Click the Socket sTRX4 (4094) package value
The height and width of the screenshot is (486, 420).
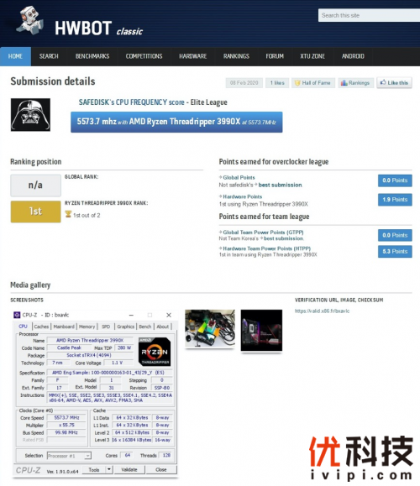point(89,355)
